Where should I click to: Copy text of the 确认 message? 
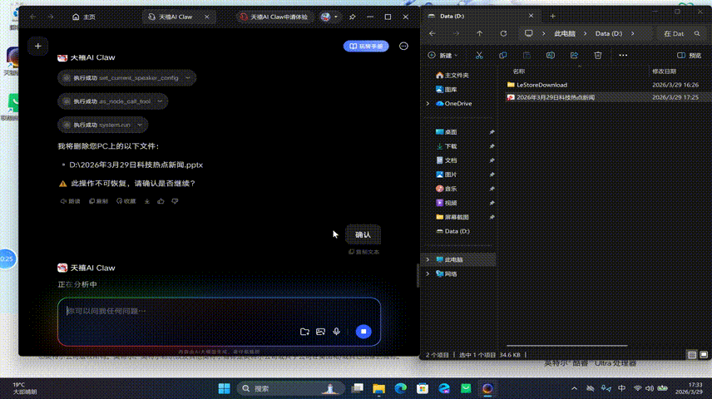(363, 252)
